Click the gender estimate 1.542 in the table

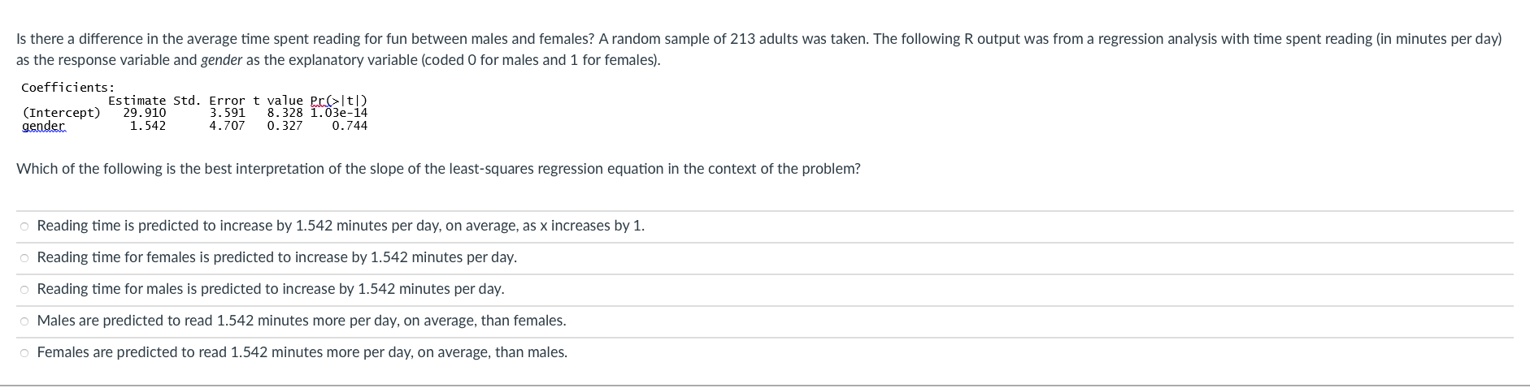pos(148,126)
